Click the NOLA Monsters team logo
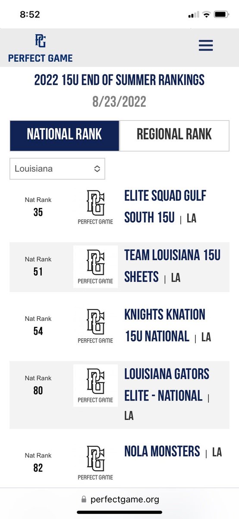 (x=95, y=463)
